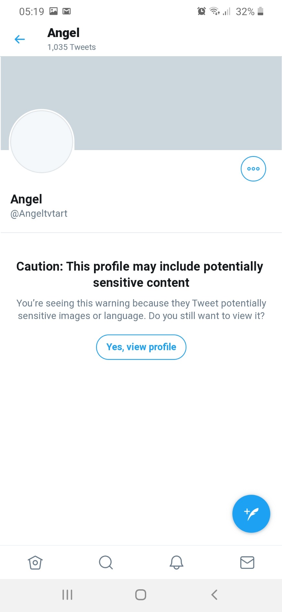Tap the back arrow in the header

coord(20,39)
